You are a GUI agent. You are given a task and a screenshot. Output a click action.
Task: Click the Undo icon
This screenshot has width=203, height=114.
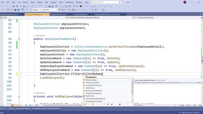[x=23, y=9]
